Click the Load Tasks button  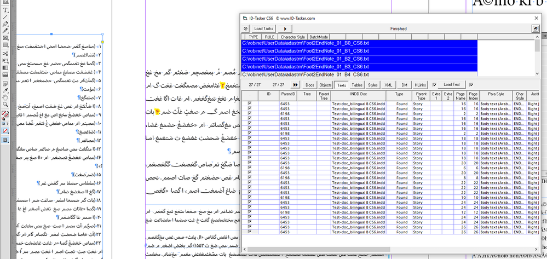coord(263,28)
